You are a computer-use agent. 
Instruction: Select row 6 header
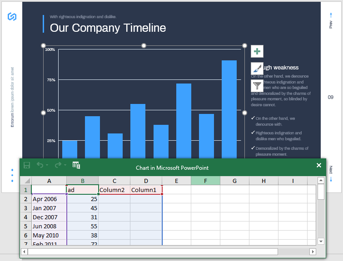coord(26,235)
